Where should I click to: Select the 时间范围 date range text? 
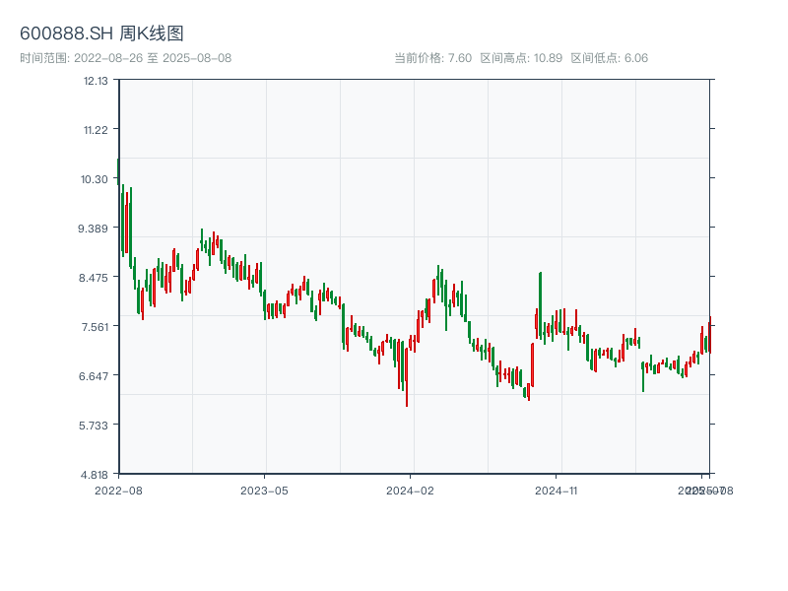125,58
